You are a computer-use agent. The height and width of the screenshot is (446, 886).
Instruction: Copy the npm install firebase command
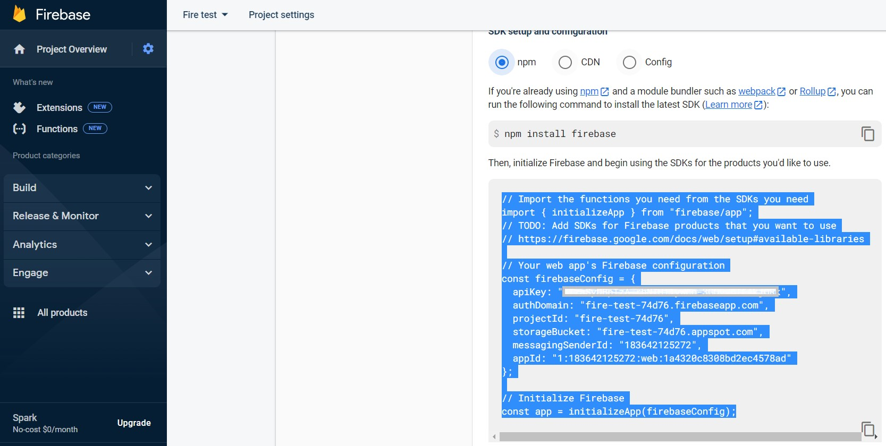868,134
